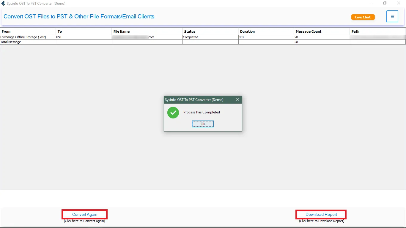Image resolution: width=406 pixels, height=228 pixels.
Task: Select the Message Count column header
Action: [x=322, y=31]
